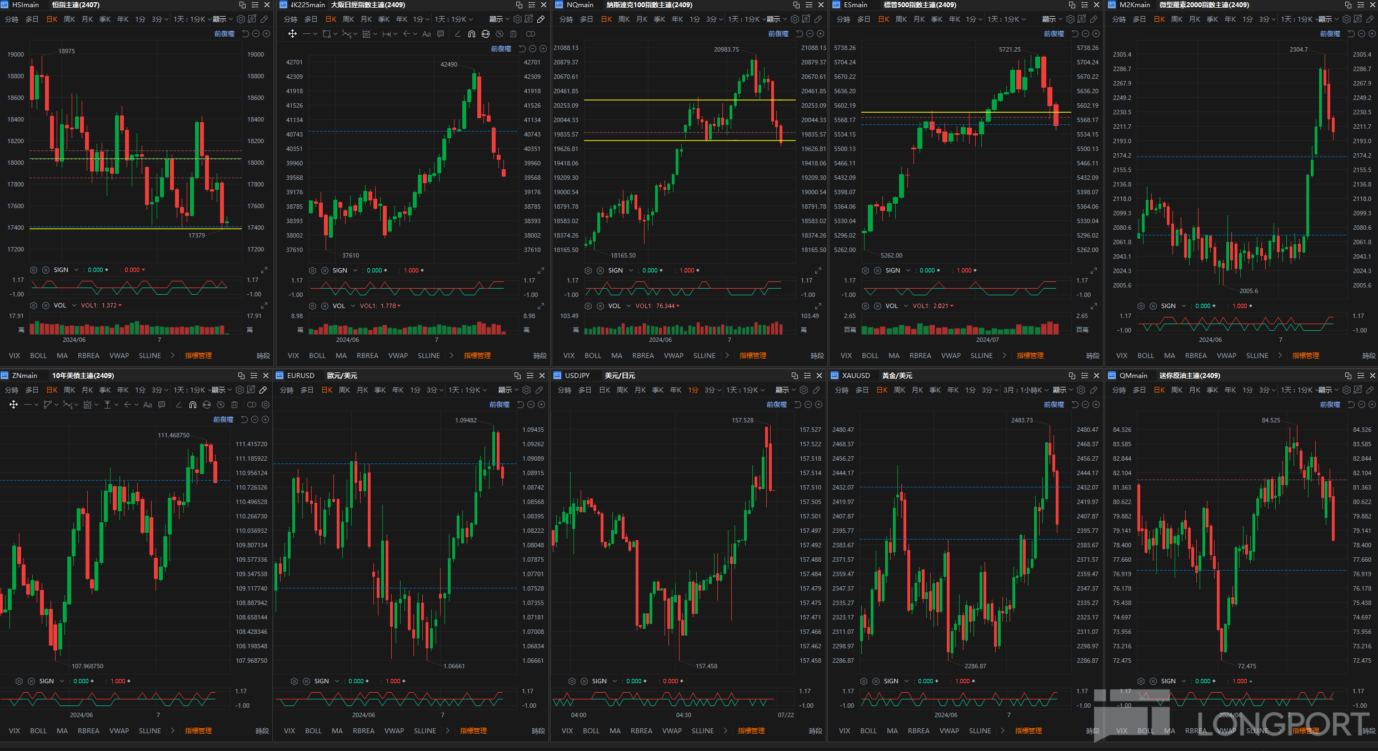The image size is (1378, 751).
Task: Expand the SIGN sub-chart in ESmain panel
Action: tap(1094, 271)
